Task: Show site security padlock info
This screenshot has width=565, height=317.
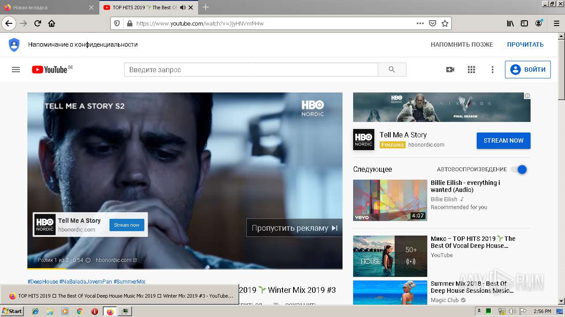Action: coord(129,24)
